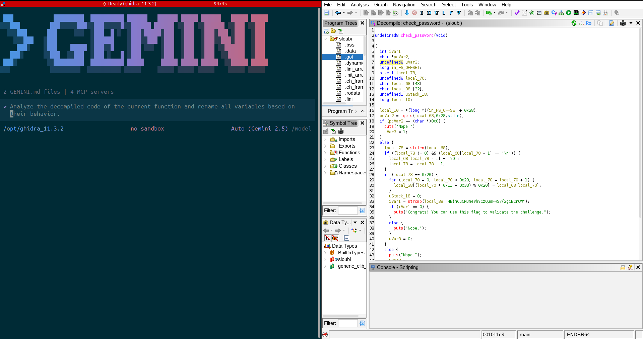Click the Undo arrow in the toolbar
The image size is (643, 339).
(x=489, y=13)
